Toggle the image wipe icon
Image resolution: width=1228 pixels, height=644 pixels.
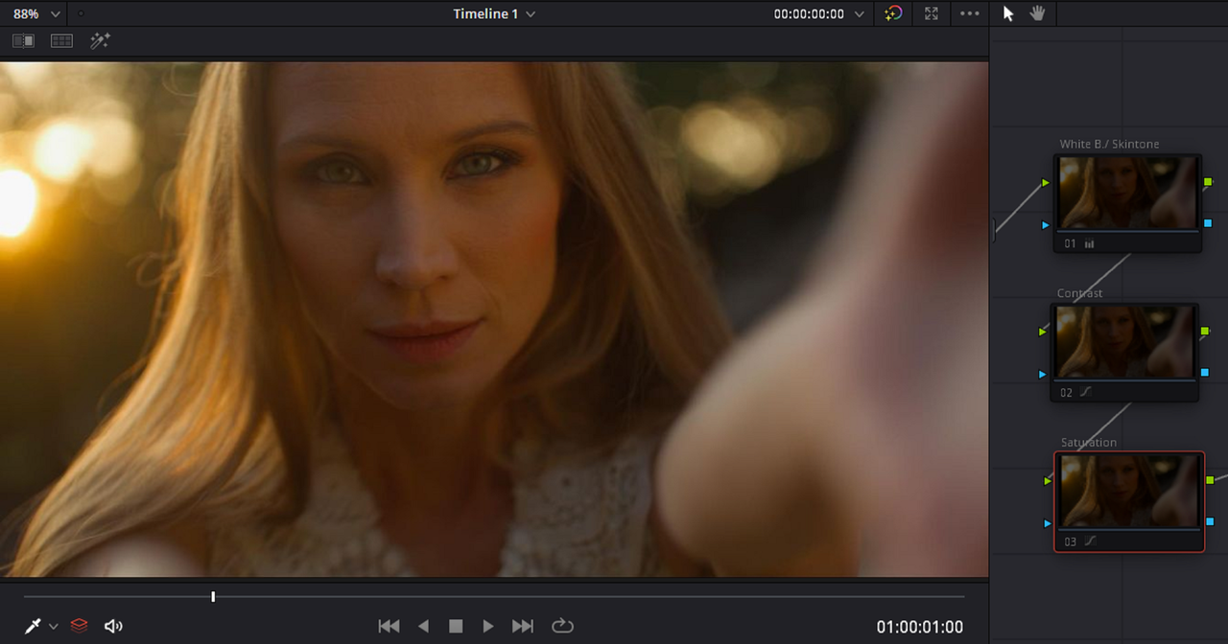point(23,40)
